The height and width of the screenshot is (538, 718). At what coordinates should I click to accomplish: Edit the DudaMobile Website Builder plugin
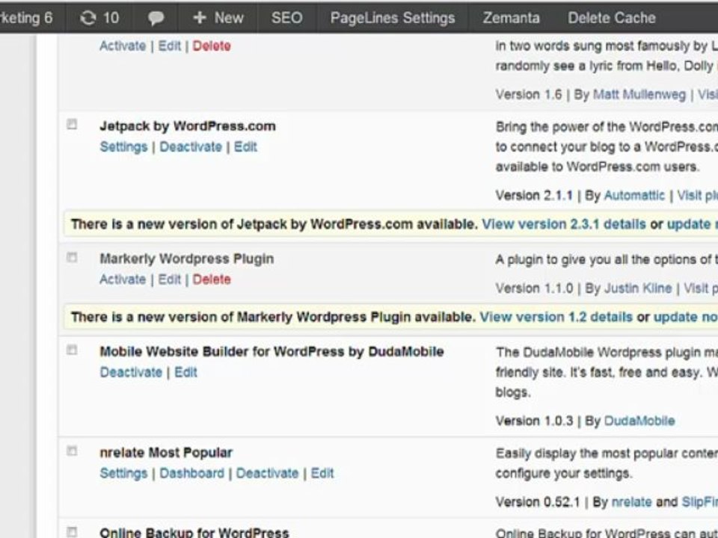pyautogui.click(x=185, y=372)
